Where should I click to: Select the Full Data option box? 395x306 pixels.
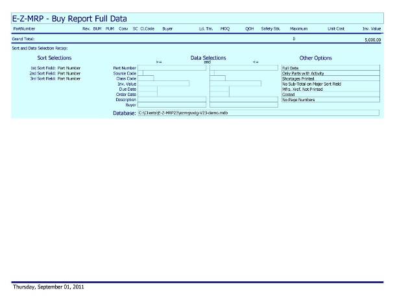point(329,67)
